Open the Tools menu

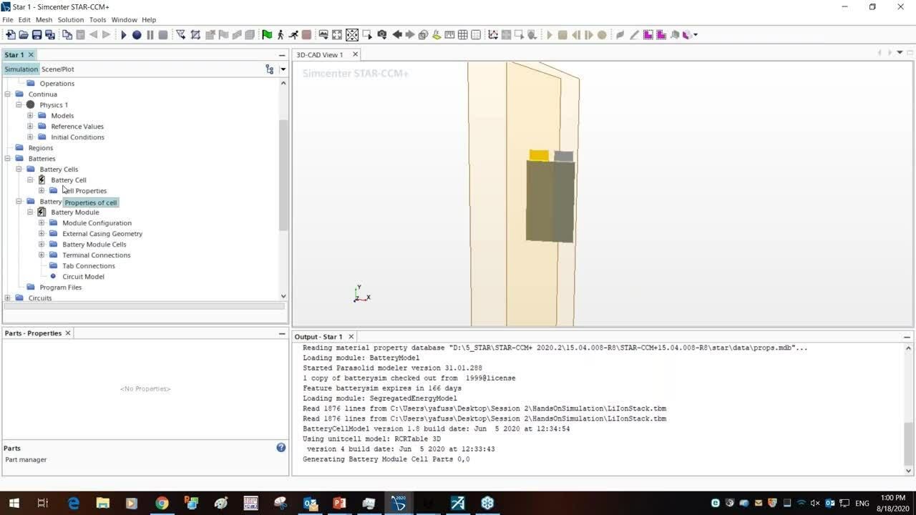(x=98, y=20)
